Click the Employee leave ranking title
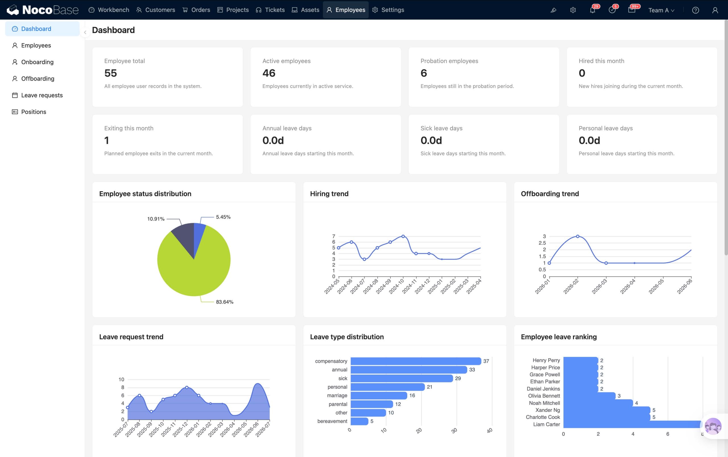 coord(559,337)
